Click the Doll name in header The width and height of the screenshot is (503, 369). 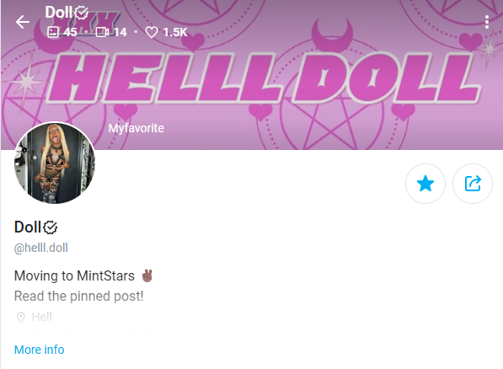point(59,13)
